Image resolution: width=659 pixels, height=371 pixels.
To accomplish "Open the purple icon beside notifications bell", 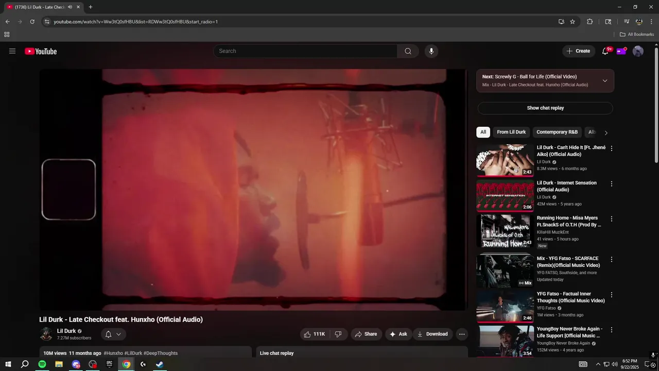I will point(621,51).
